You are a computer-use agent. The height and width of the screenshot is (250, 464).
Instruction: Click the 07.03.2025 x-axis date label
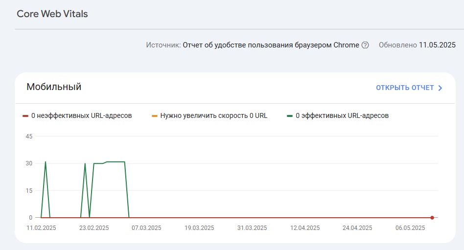coord(146,228)
